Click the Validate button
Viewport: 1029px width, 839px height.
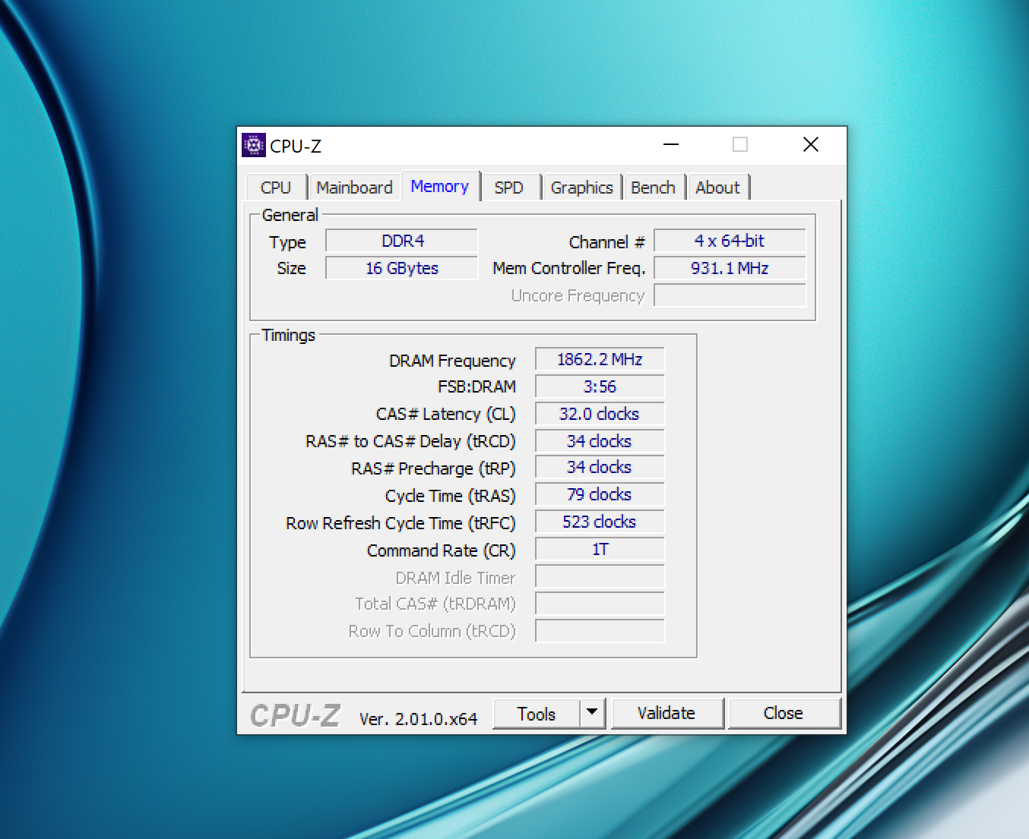[x=666, y=714]
